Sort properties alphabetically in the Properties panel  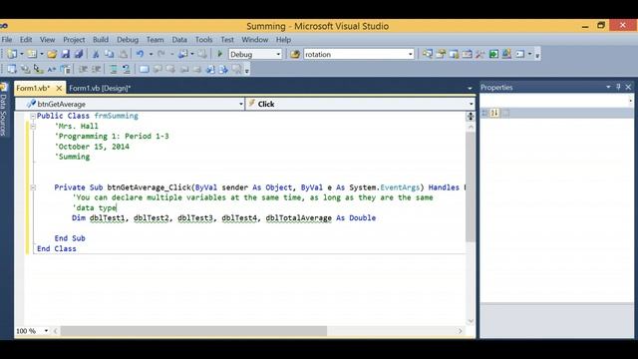494,113
